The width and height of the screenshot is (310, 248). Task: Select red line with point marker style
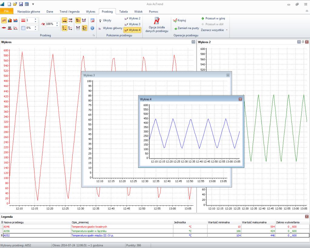tap(4, 28)
